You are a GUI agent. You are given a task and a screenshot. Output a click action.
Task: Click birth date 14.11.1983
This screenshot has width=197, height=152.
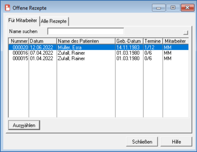(128, 47)
